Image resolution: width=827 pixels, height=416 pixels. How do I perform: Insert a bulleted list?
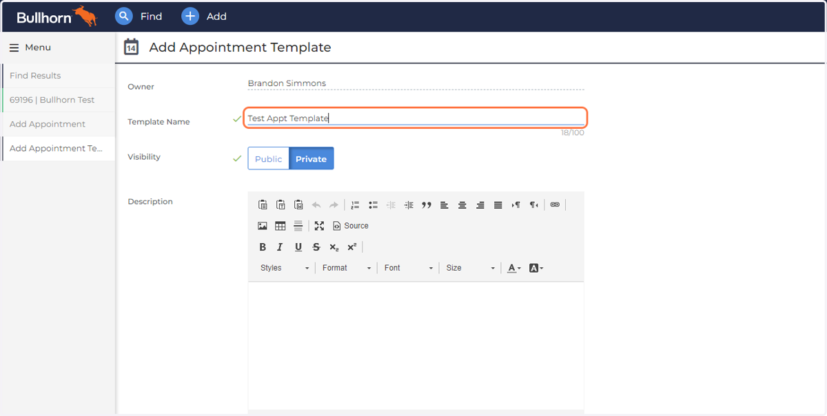click(x=373, y=205)
